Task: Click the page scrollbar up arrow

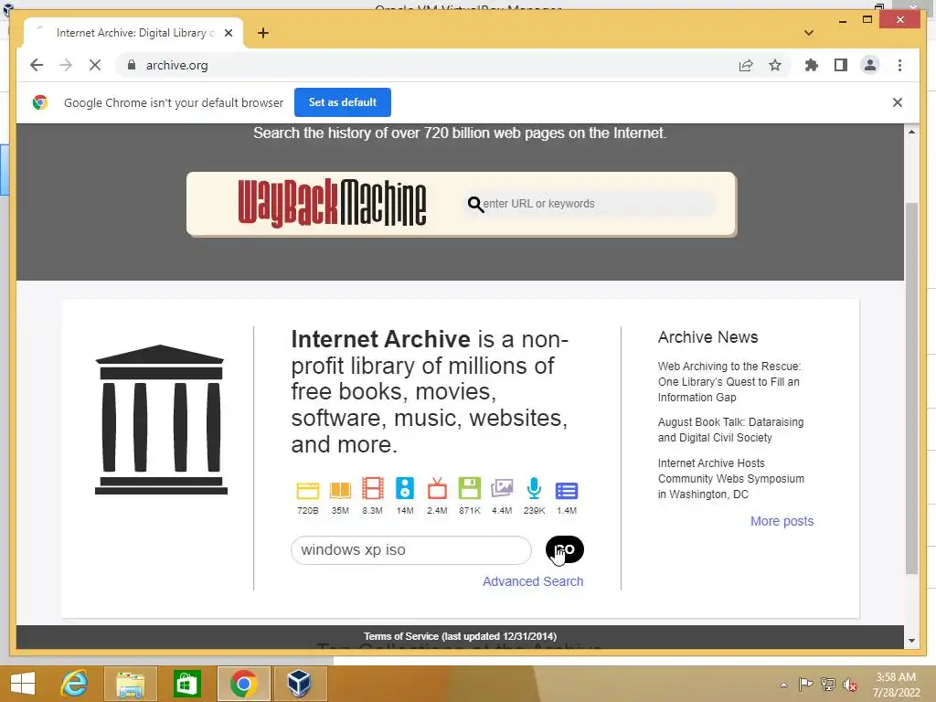Action: pos(911,132)
